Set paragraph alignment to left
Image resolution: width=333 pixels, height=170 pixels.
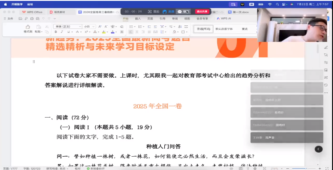click(x=130, y=32)
